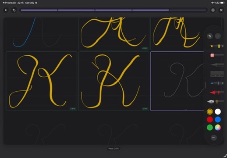Tap the Wi-Fi status icon

[x=213, y=3]
